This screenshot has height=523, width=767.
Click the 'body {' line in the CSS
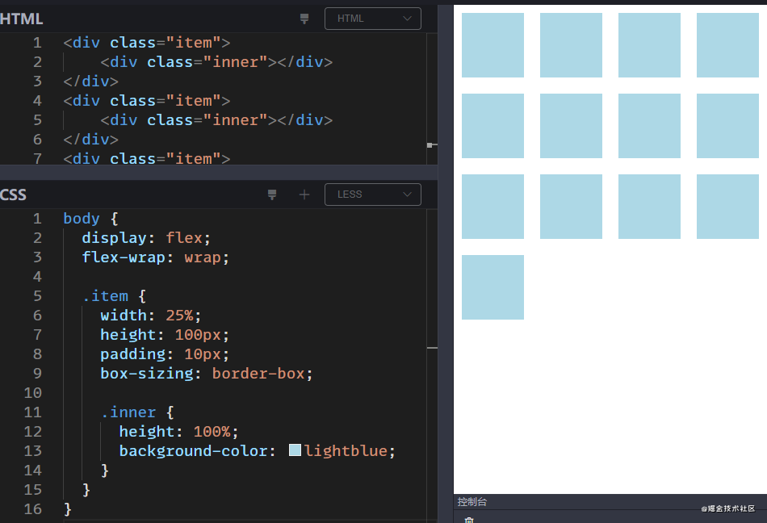pos(91,219)
